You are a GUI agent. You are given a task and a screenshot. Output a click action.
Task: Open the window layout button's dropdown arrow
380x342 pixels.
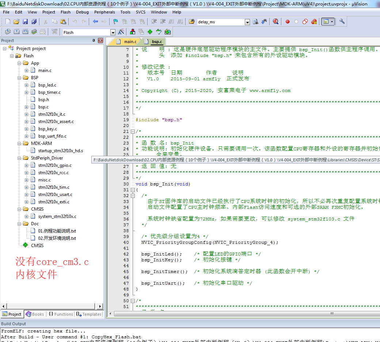332,22
